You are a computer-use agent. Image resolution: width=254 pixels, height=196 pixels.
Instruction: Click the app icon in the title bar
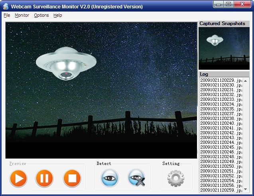coord(5,6)
